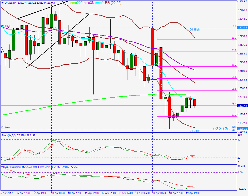Viewport: 248px width, 196px height.
Task: Click the 19 Apr 09:00 time axis label
Action: pos(193,192)
